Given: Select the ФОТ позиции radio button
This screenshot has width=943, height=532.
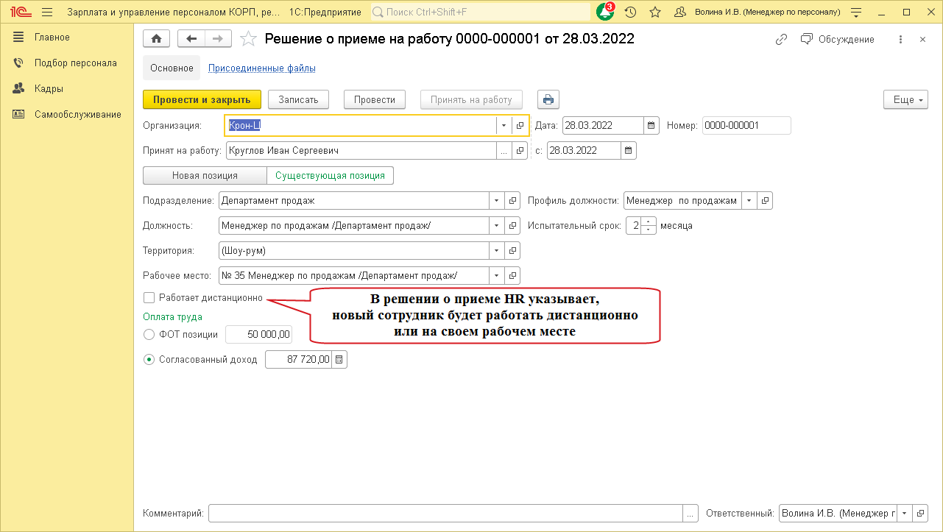Looking at the screenshot, I should click(149, 334).
